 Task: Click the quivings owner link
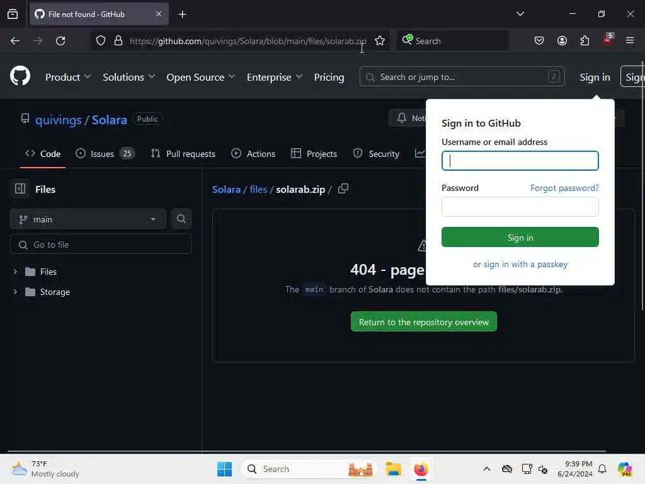[x=59, y=120]
